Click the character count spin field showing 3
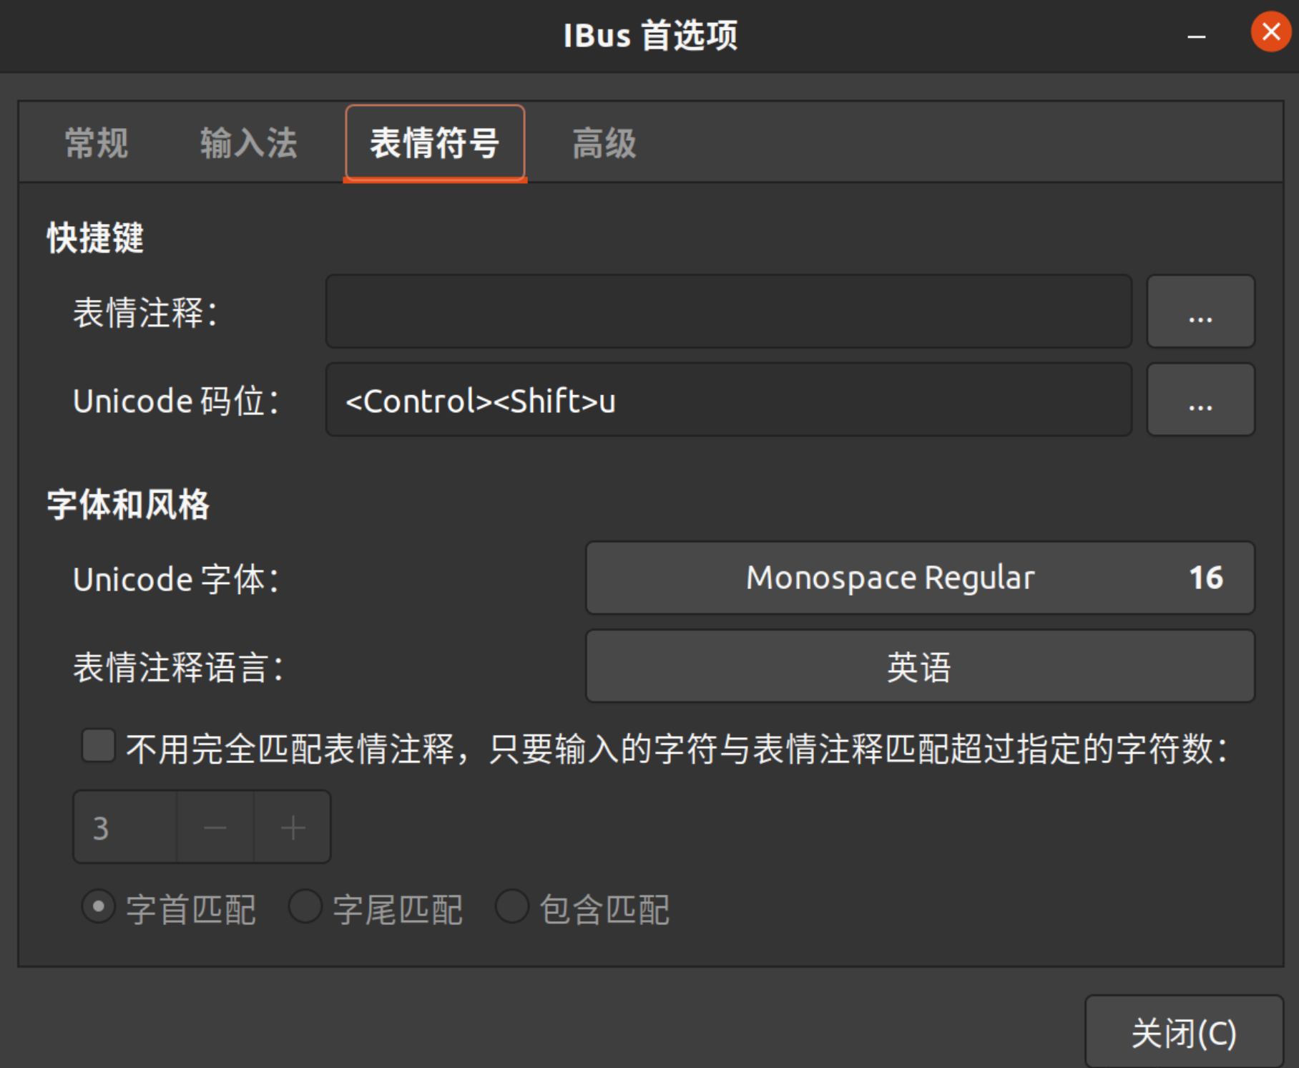 pos(125,827)
